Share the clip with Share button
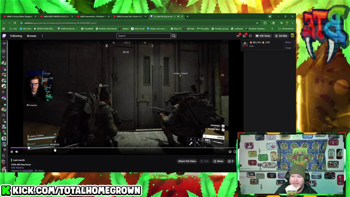The height and width of the screenshot is (197, 350). tap(218, 161)
